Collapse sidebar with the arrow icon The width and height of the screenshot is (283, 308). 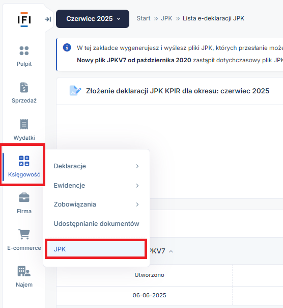48,19
